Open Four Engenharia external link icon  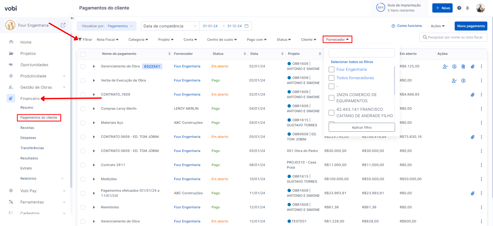point(63,25)
